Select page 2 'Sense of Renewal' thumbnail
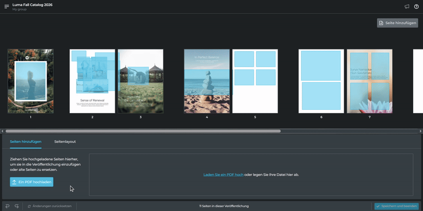Viewport: 423px width, 211px height. click(x=92, y=81)
